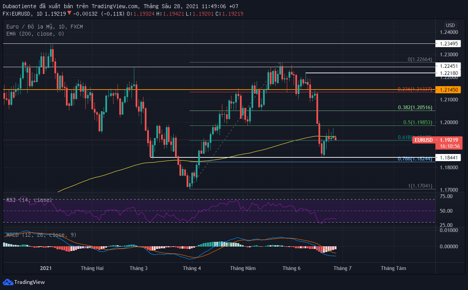Click the 1.22451 horizontal line price label
Viewport: 468px width, 290px height.
449,67
